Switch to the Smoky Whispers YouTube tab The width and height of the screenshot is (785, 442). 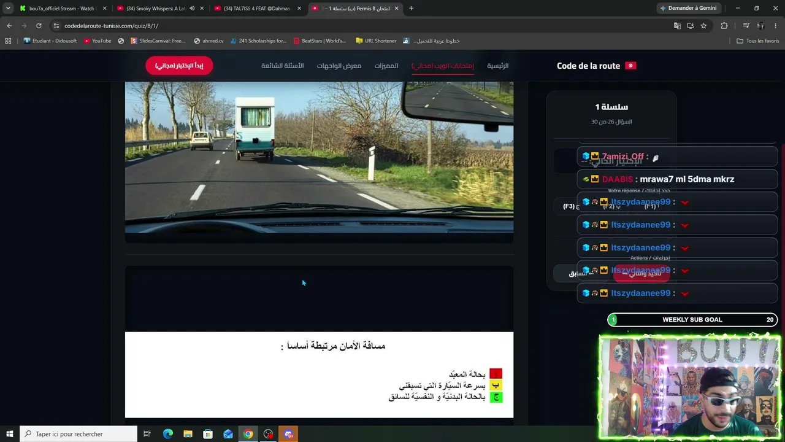161,9
